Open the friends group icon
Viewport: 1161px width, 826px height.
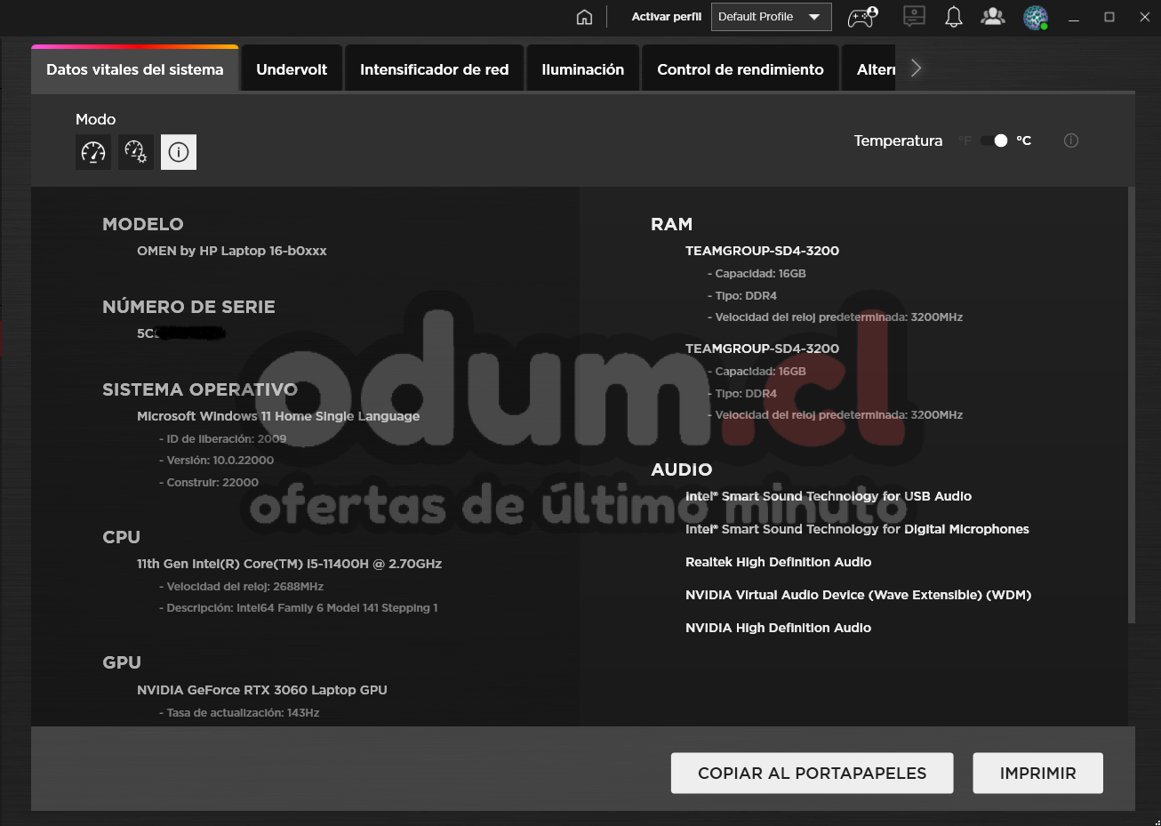point(993,17)
